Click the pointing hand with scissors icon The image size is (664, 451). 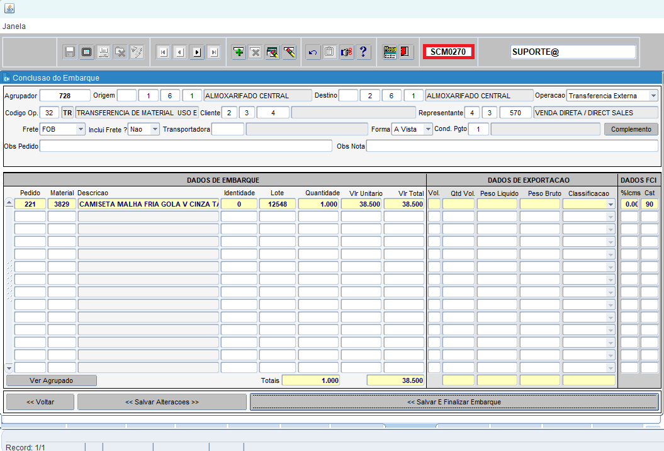click(x=346, y=52)
